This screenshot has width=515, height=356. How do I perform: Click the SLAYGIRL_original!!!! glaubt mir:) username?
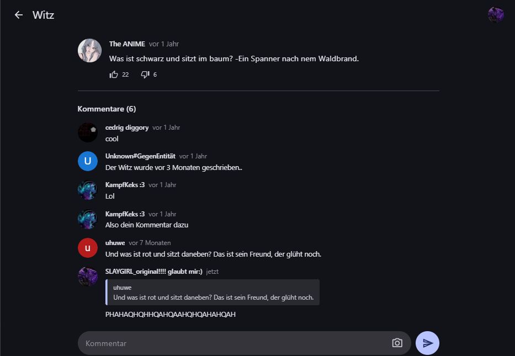tap(154, 272)
